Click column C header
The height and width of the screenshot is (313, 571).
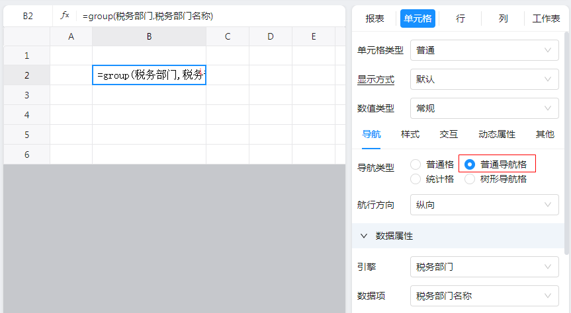[x=227, y=36]
